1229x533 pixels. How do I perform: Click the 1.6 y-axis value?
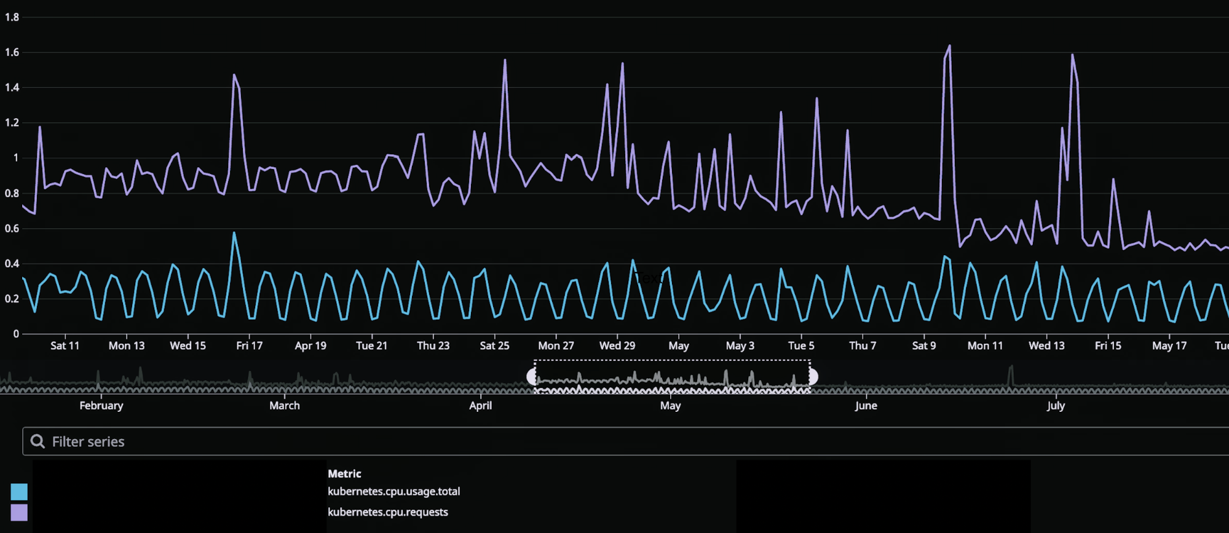click(12, 52)
